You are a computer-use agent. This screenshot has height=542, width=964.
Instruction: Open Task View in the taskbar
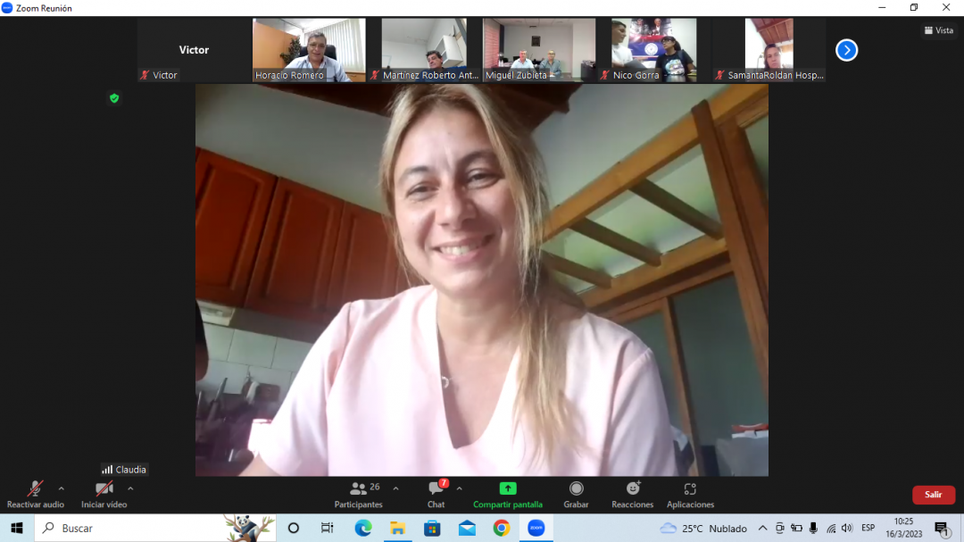(327, 528)
